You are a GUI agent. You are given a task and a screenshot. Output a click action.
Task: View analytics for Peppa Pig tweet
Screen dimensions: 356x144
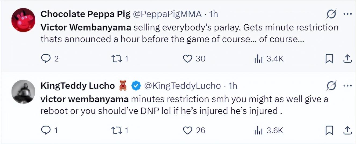(257, 59)
